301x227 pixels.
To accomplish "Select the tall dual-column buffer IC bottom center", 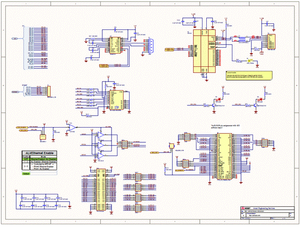I will pyautogui.click(x=101, y=190).
